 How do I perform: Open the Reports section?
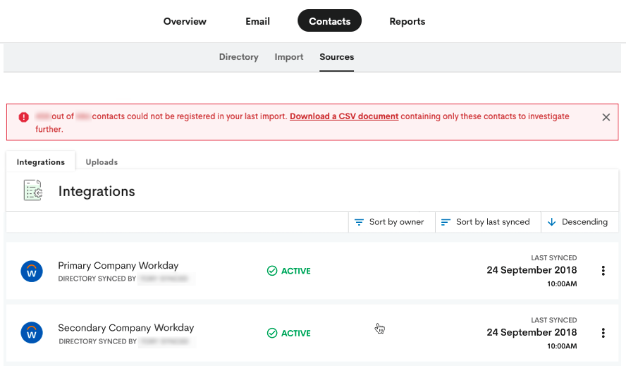coord(407,21)
